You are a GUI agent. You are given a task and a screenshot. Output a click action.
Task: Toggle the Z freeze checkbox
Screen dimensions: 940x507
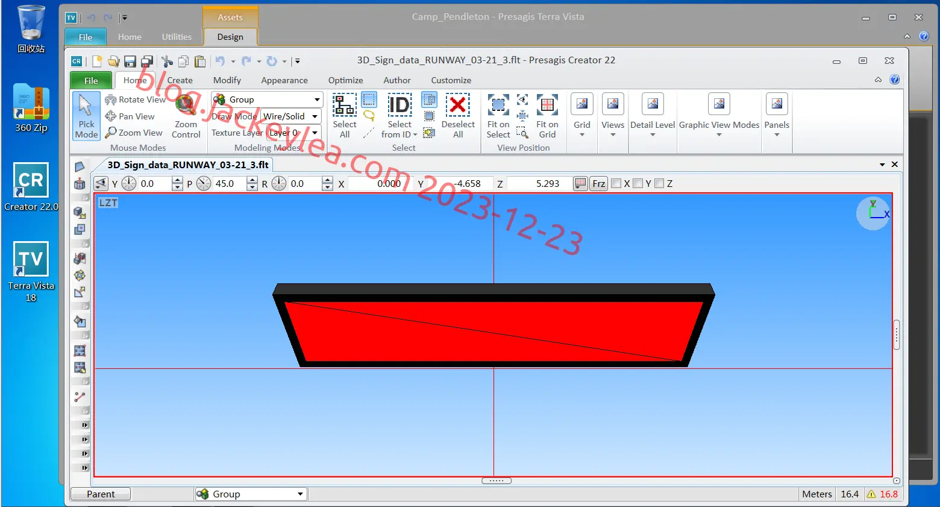659,184
